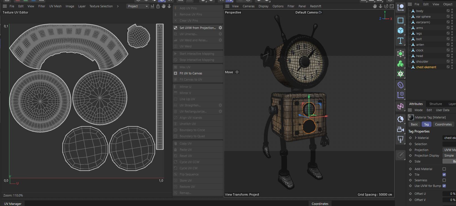Select the chest ekement object
Image resolution: width=456 pixels, height=206 pixels.
(426, 67)
